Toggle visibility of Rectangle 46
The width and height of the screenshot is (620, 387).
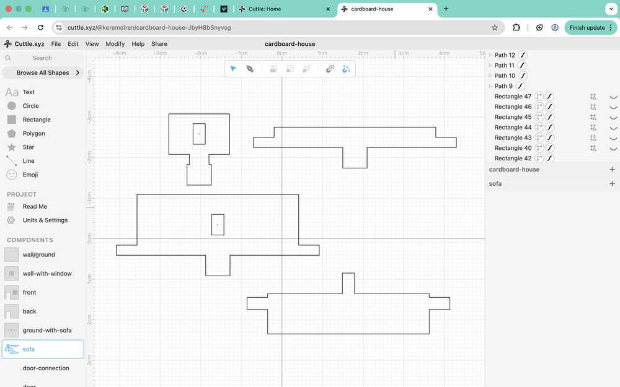[613, 107]
